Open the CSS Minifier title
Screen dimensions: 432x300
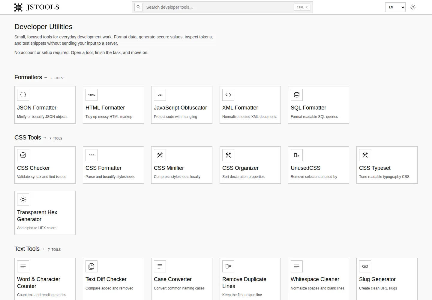coord(169,168)
